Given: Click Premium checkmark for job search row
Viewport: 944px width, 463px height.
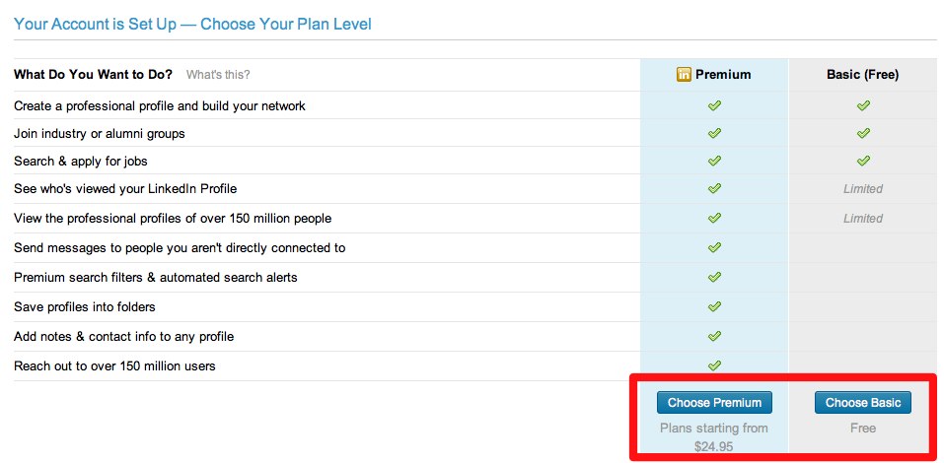Looking at the screenshot, I should pos(714,161).
